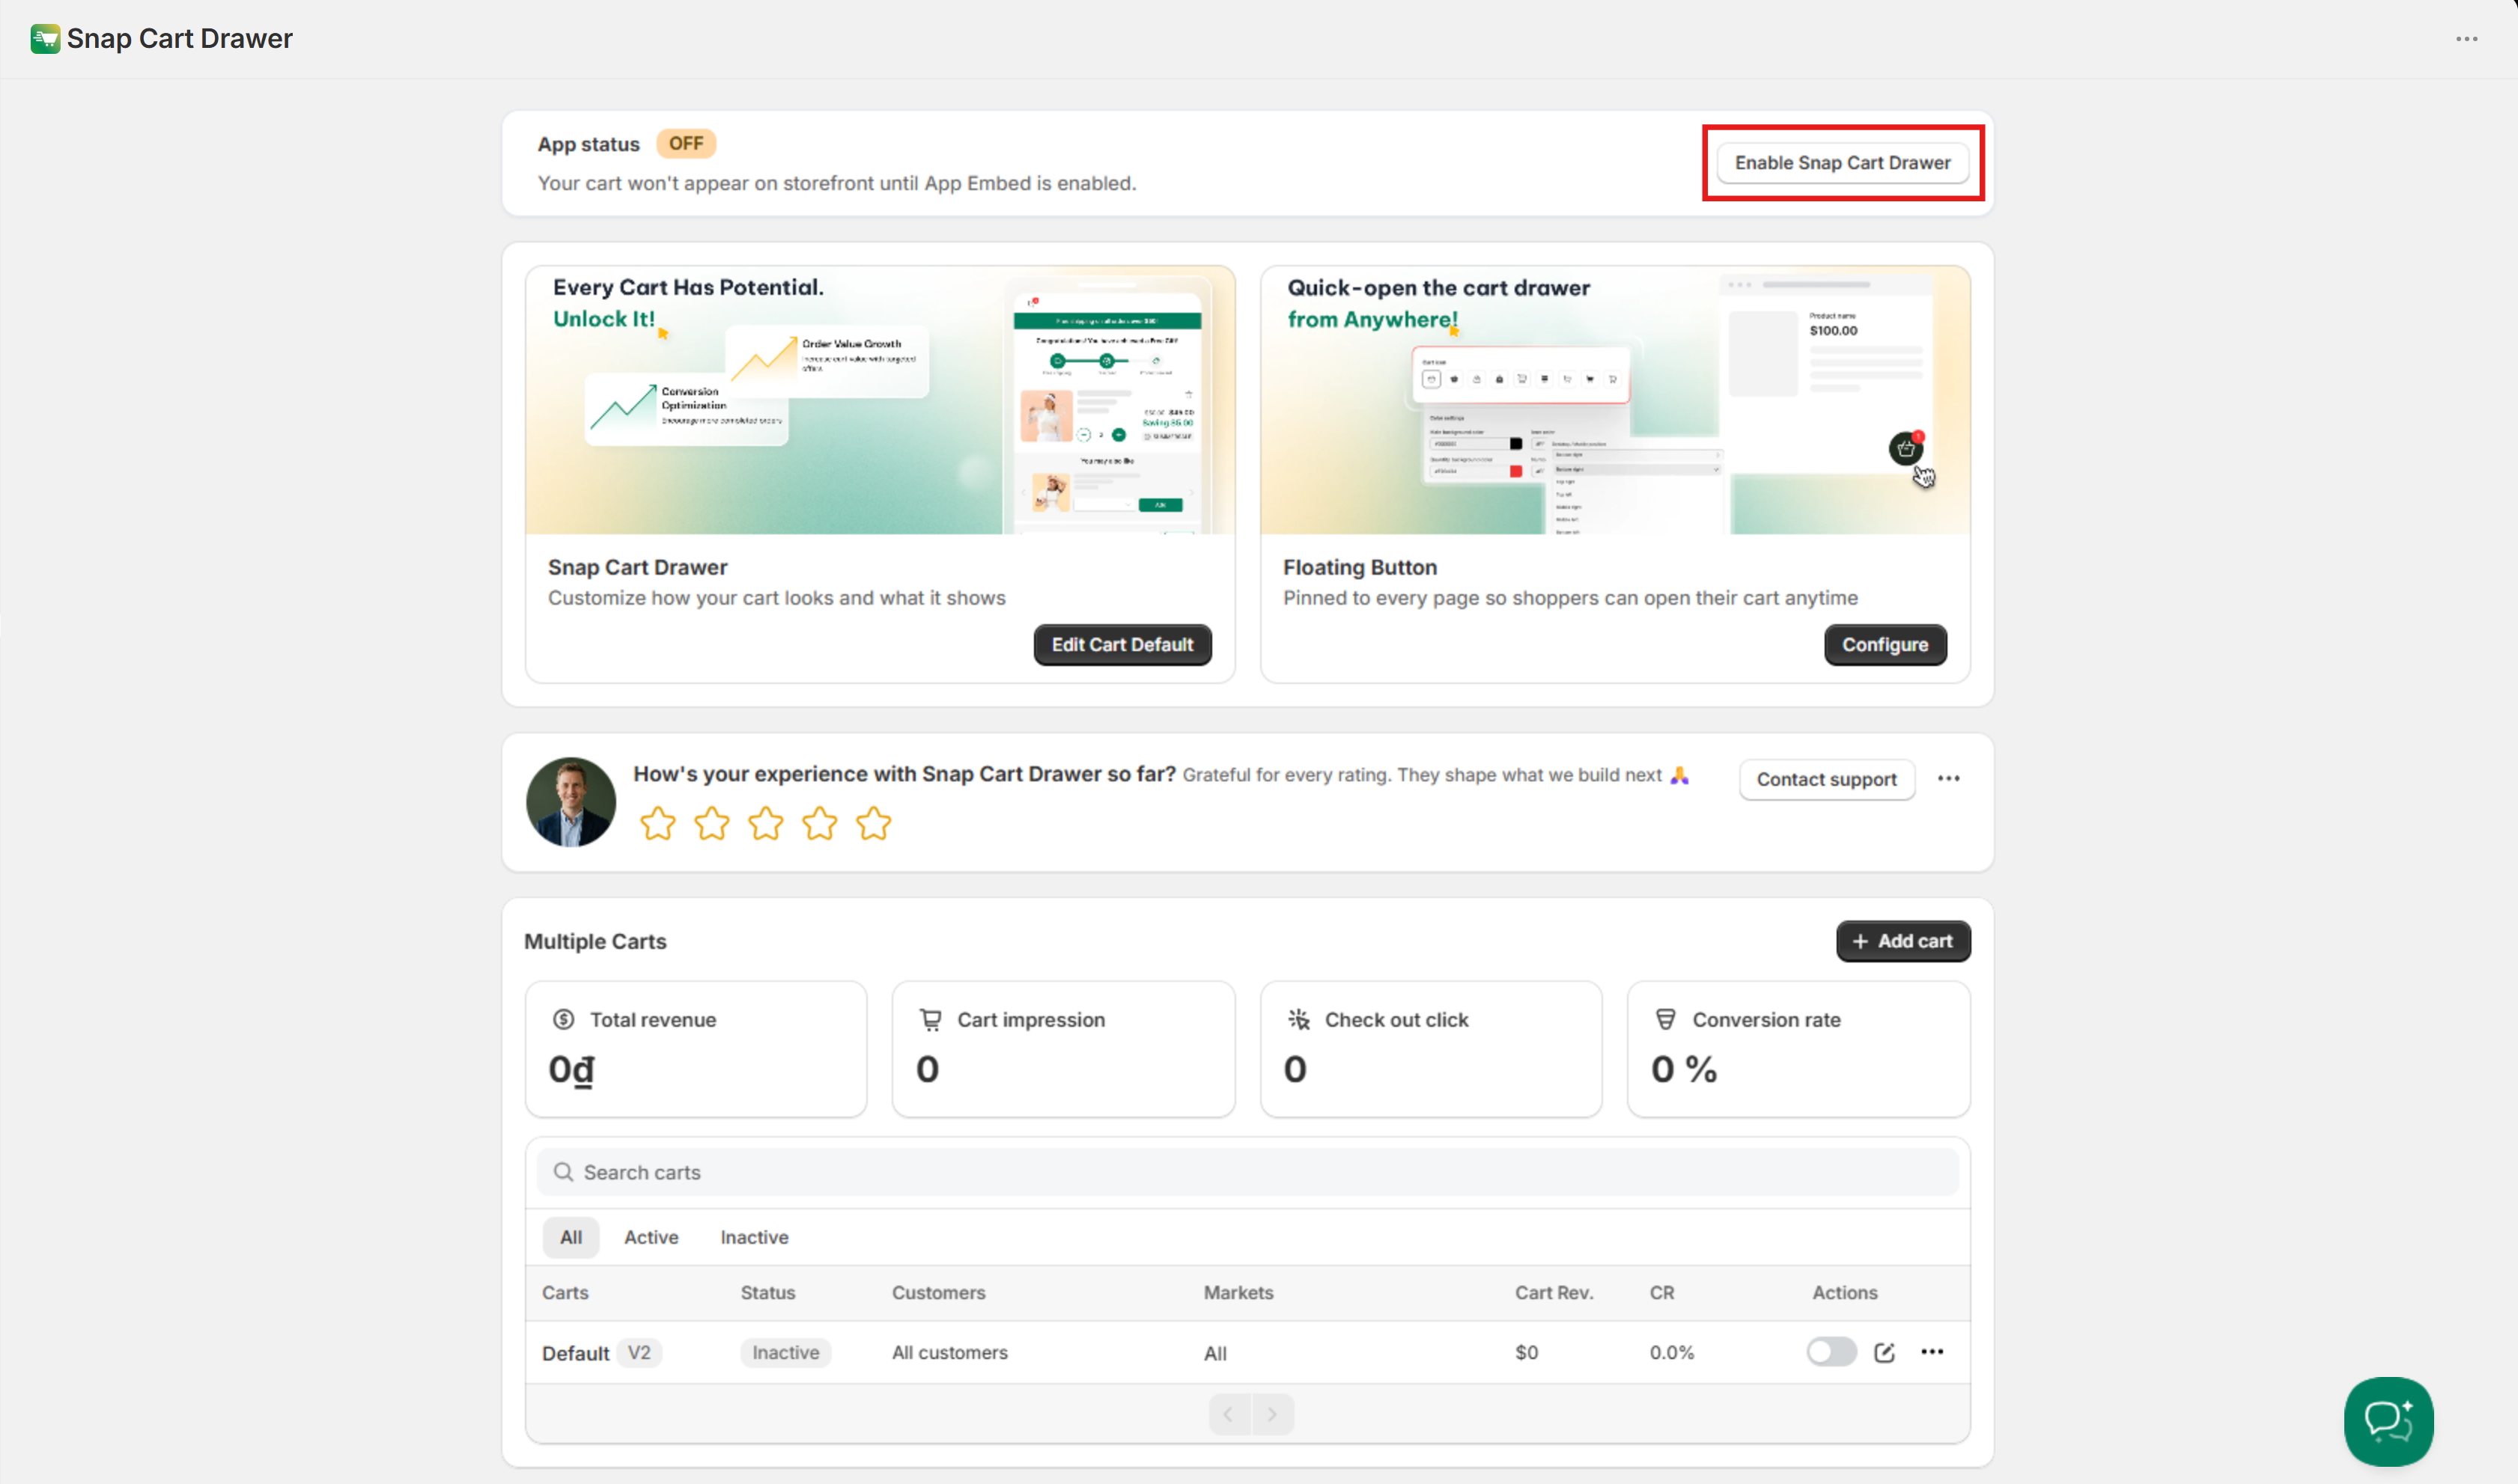Click the 0.0% CR cell

(1670, 1353)
